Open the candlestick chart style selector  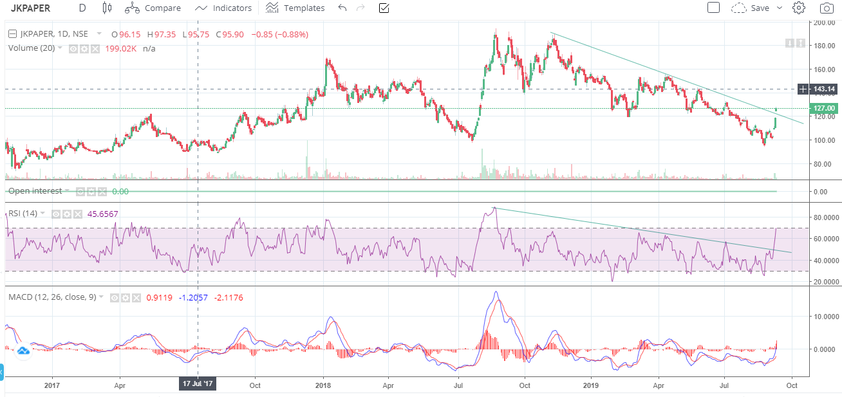point(107,8)
